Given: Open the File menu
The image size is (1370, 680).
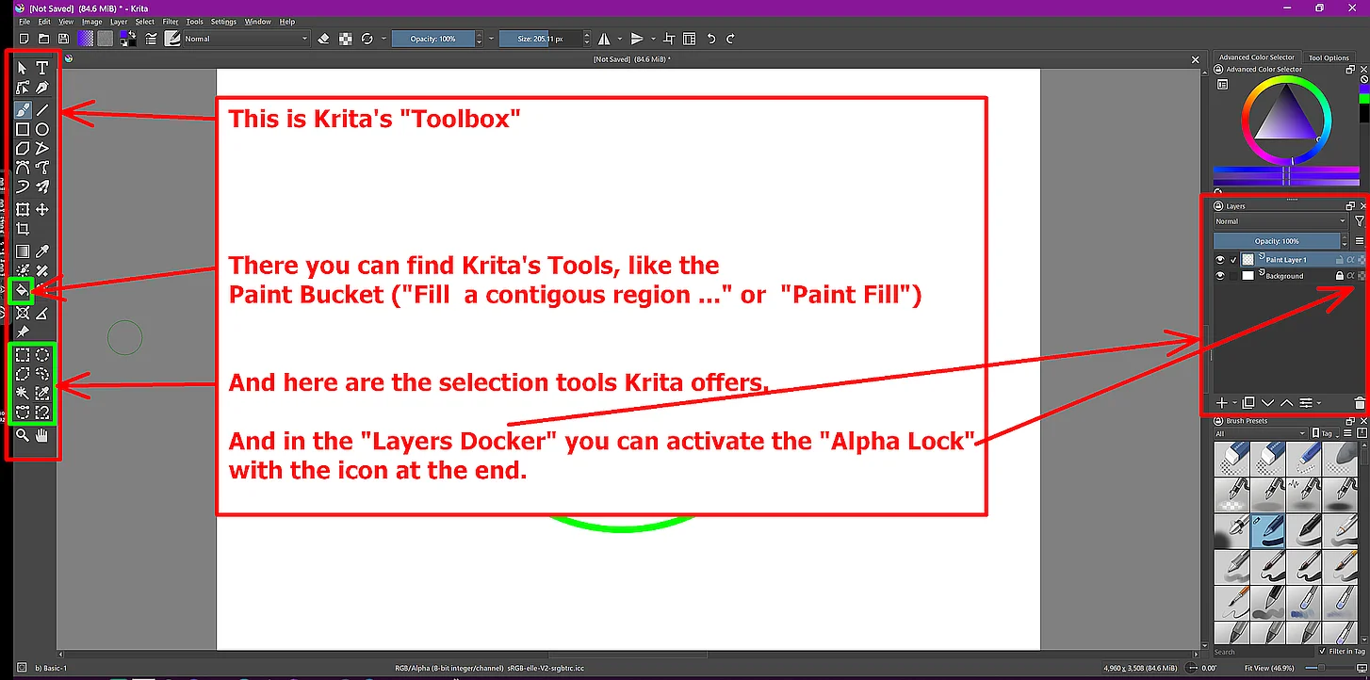Looking at the screenshot, I should 24,22.
